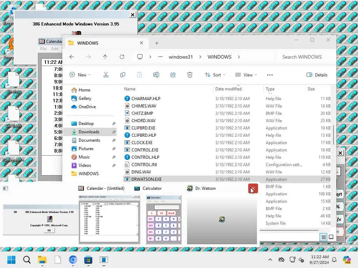Viewport: 358px width, 268px height.
Task: Select the CLOCK.EXE file
Action: click(x=227, y=142)
